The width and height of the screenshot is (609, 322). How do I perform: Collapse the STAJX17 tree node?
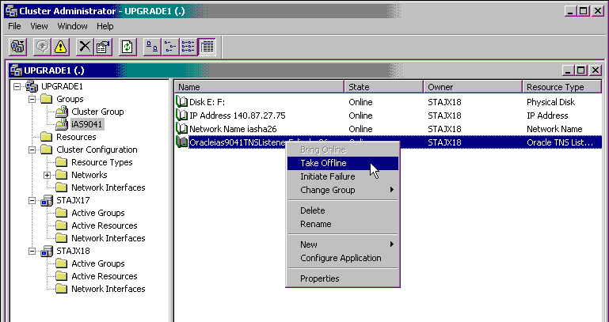[32, 200]
